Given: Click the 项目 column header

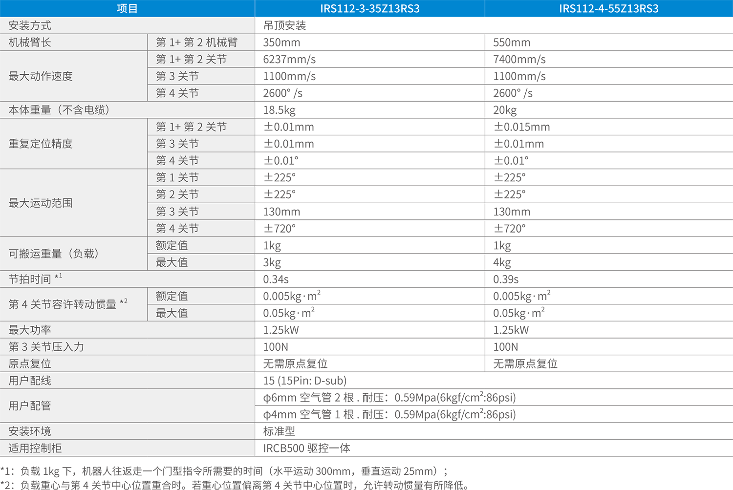Looking at the screenshot, I should coord(127,8).
